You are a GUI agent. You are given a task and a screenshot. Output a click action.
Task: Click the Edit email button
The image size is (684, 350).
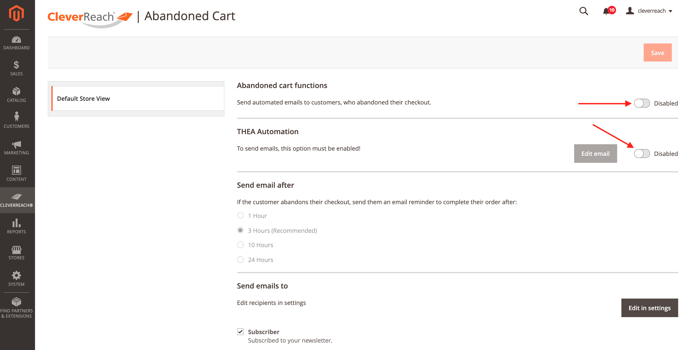tap(595, 154)
